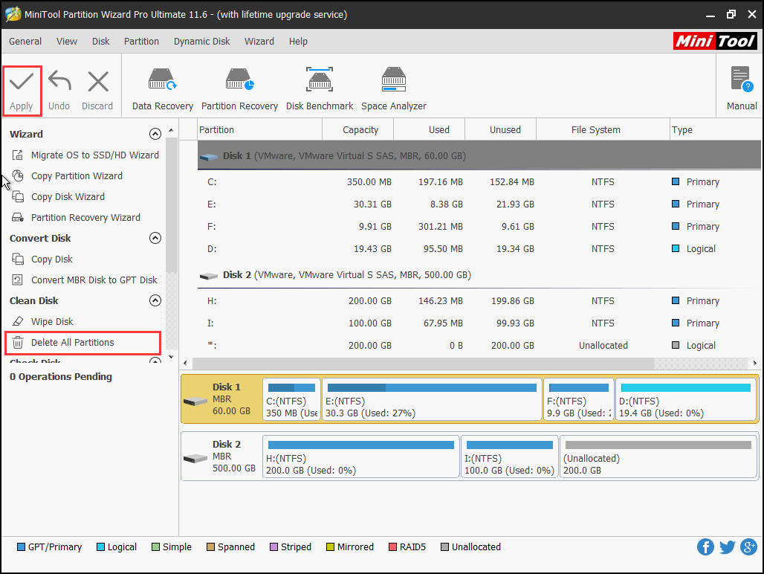Open the Facebook share icon

pyautogui.click(x=705, y=546)
